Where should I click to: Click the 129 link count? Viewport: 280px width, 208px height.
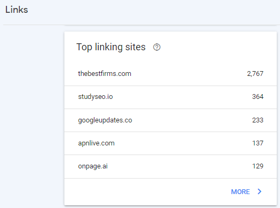257,166
